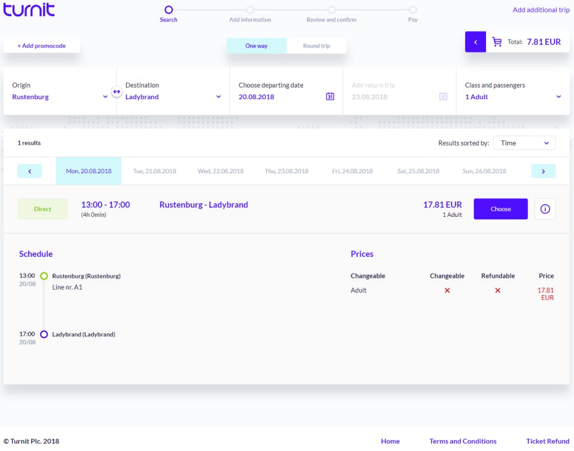Click the info icon next to Choose
574x451 pixels.
click(545, 208)
